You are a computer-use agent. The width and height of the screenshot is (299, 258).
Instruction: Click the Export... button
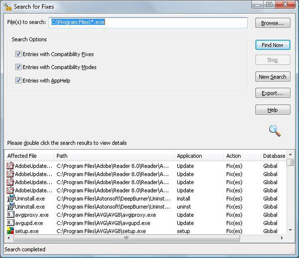click(273, 93)
